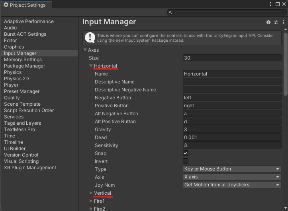Screen dimensions: 288x211
Task: Open Time settings category
Action: coord(10,136)
